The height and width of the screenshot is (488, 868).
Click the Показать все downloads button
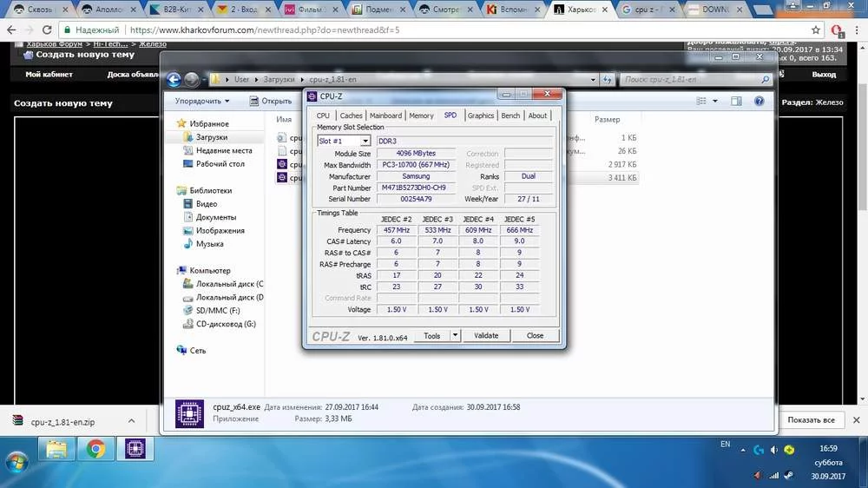pyautogui.click(x=811, y=420)
